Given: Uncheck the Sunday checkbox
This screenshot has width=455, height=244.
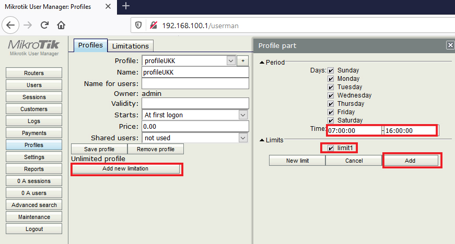Looking at the screenshot, I should 331,70.
